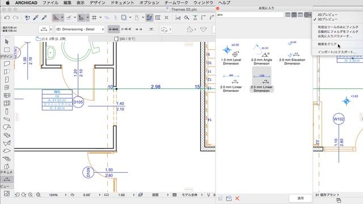Viewport: 363px width, 204px height.
Task: Delete favorite with red X icon
Action: pyautogui.click(x=237, y=198)
